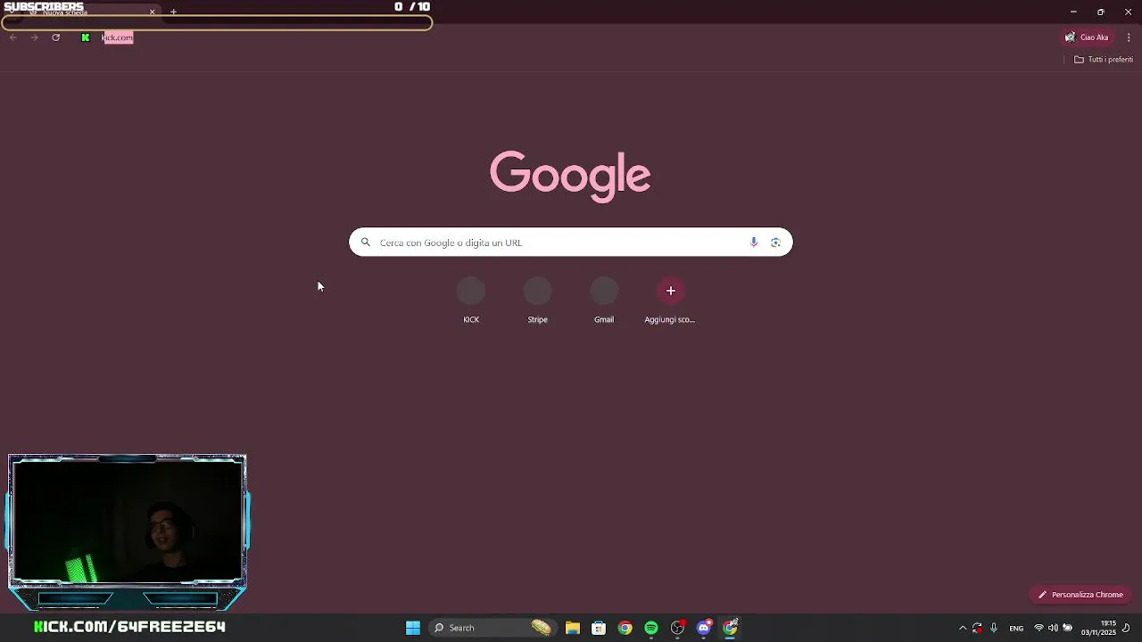The image size is (1142, 642).
Task: Click the taskbar Search box
Action: coord(492,628)
